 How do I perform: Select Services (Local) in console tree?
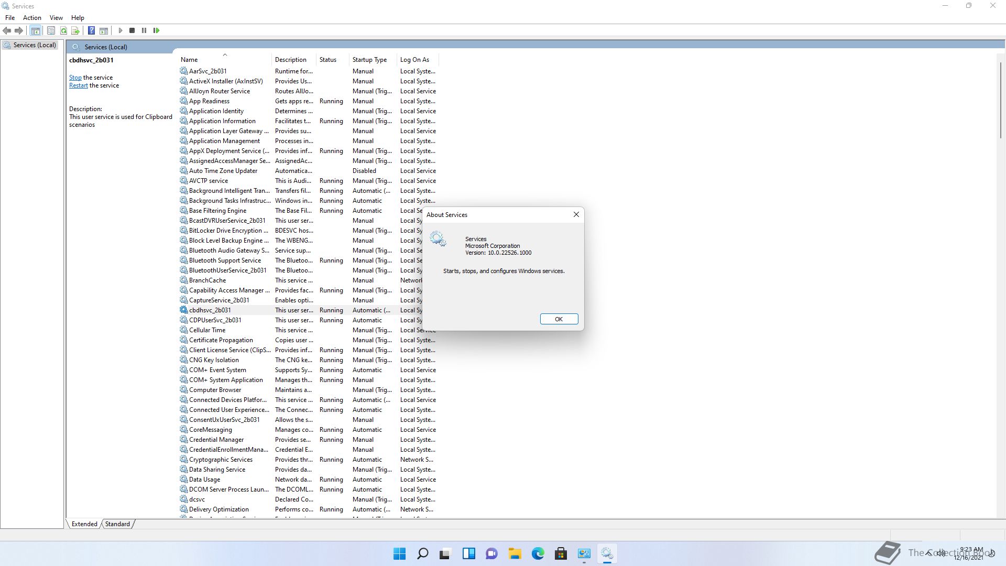(35, 45)
